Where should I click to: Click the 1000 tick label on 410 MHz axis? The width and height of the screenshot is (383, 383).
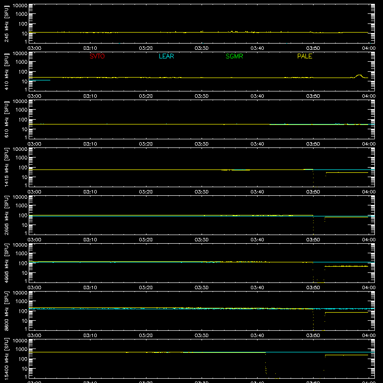pyautogui.click(x=22, y=62)
